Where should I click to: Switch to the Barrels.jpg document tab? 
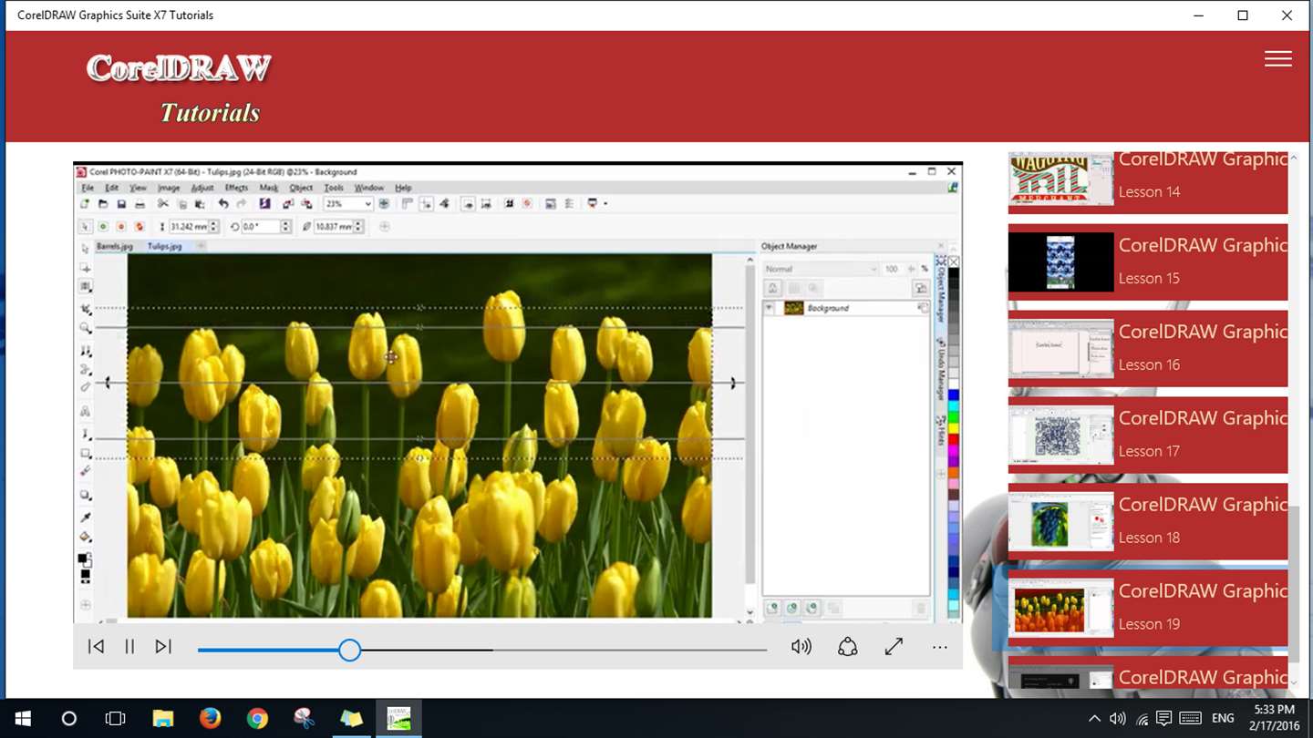tap(115, 246)
